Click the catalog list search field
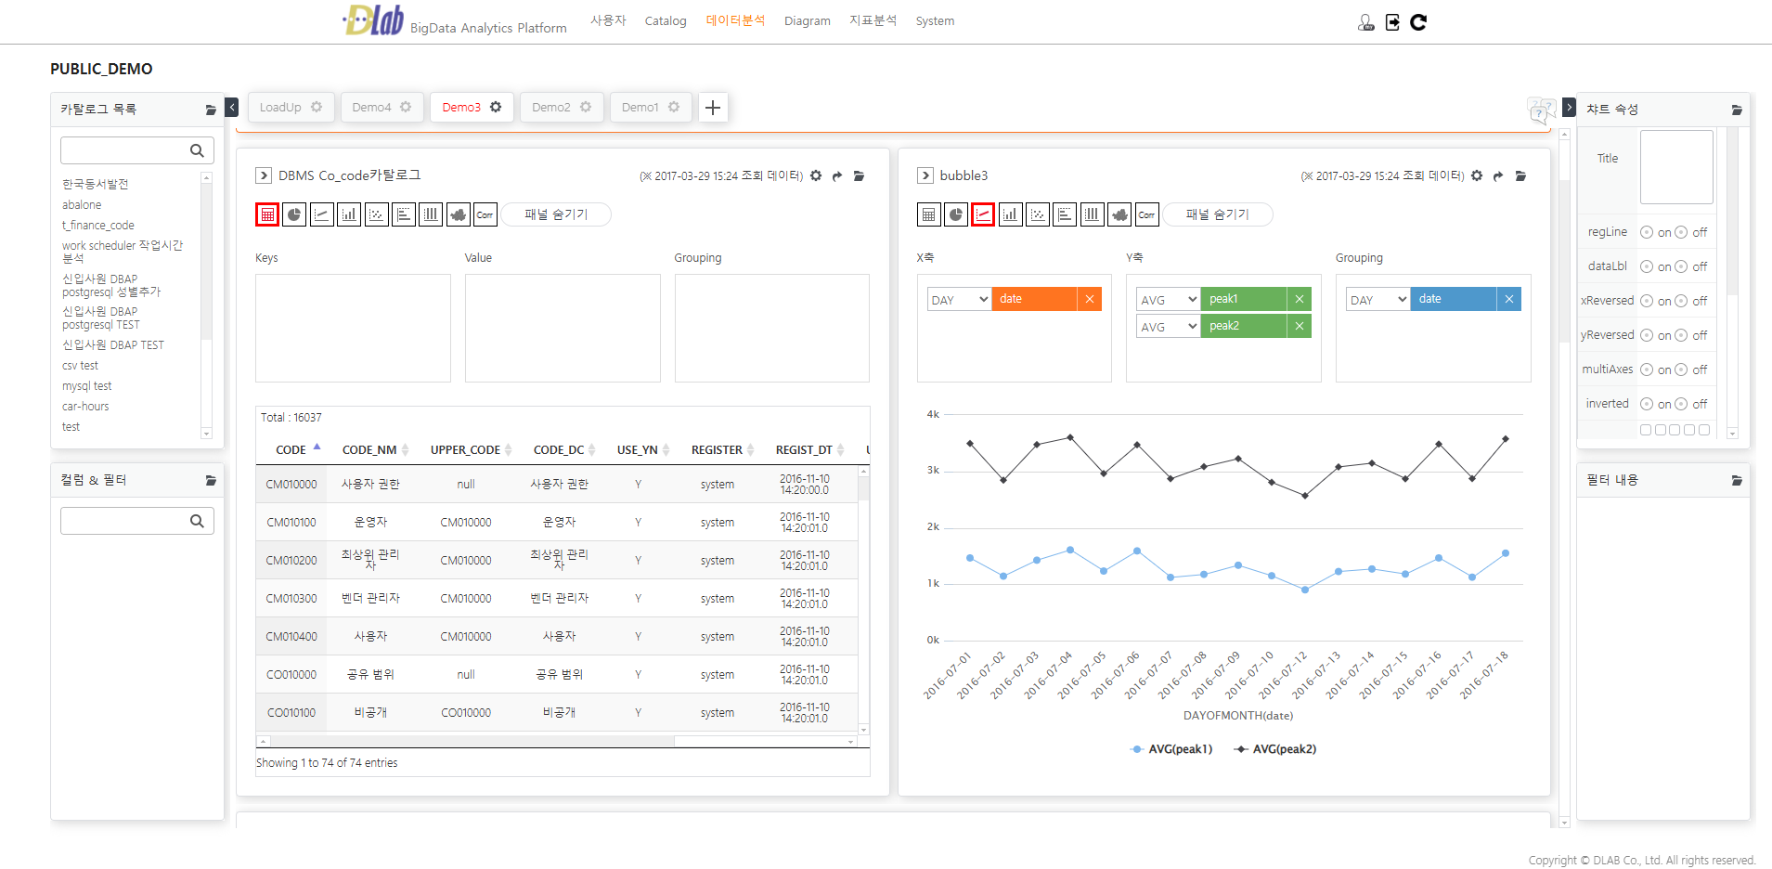This screenshot has width=1772, height=869. [x=137, y=150]
